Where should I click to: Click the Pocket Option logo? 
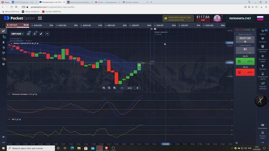[x=19, y=18]
